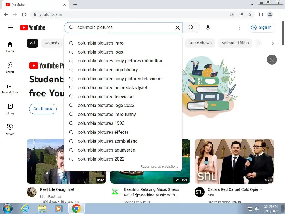Install YouTube app icon in address bar
285x214 pixels.
tap(232, 14)
